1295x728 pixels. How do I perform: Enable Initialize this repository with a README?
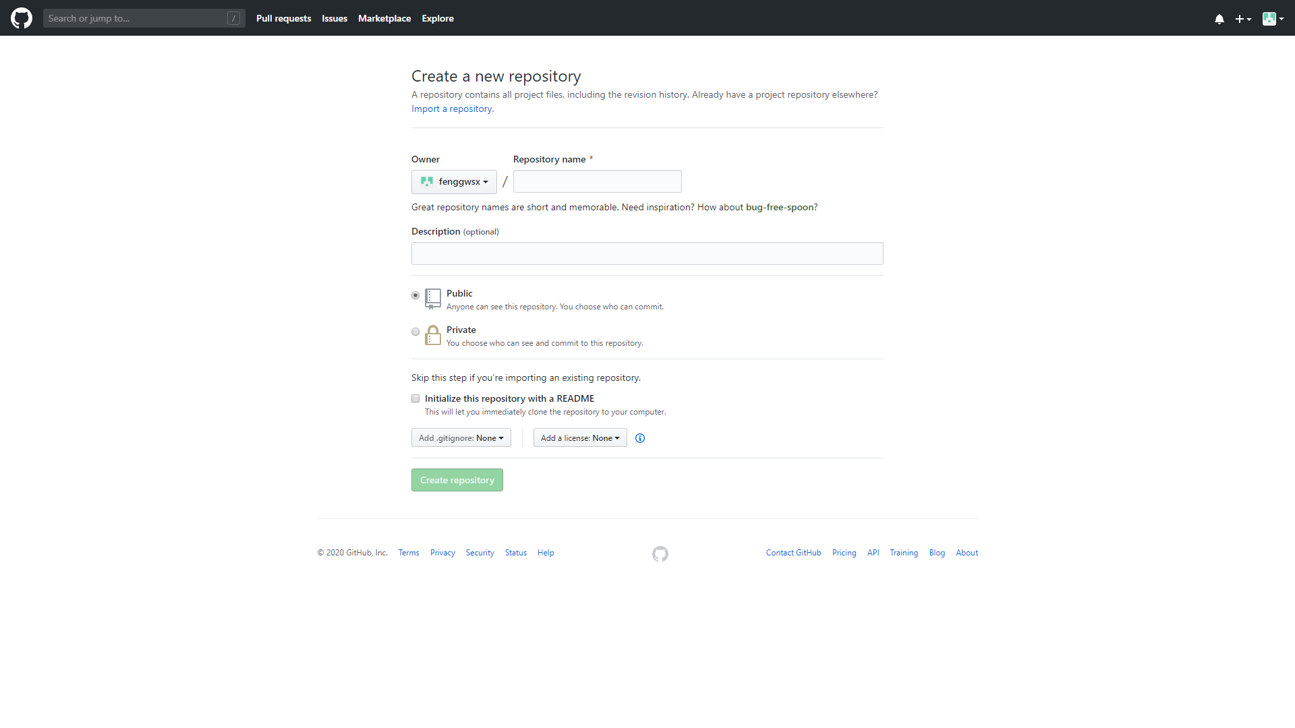(415, 398)
